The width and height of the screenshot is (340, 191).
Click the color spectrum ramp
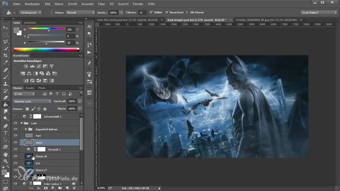[x=46, y=50]
